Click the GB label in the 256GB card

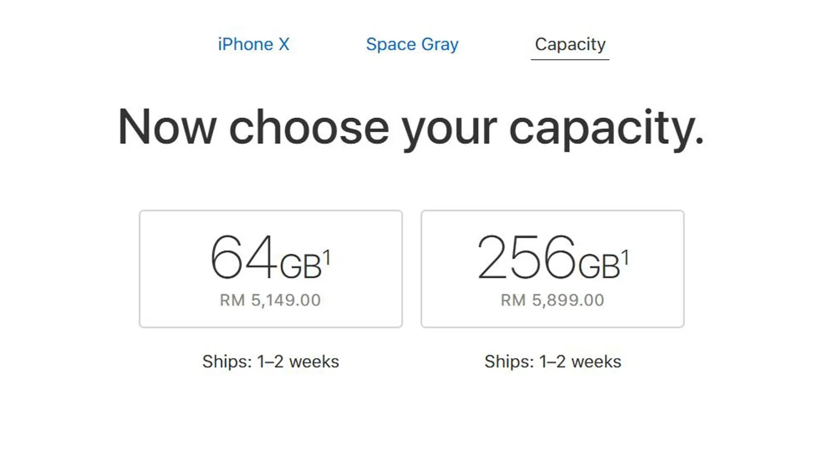coord(599,267)
